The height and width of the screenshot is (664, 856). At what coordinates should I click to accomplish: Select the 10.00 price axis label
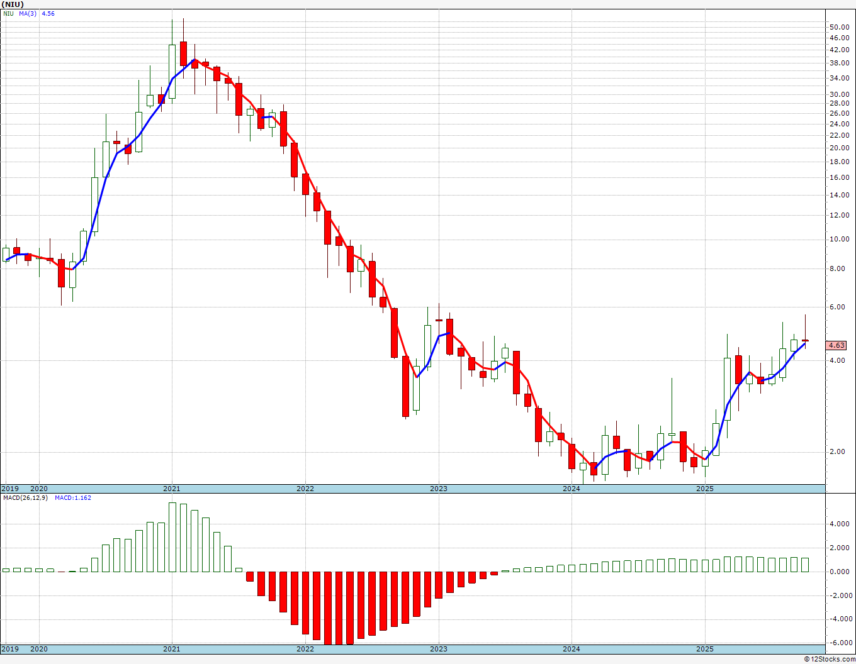(839, 240)
